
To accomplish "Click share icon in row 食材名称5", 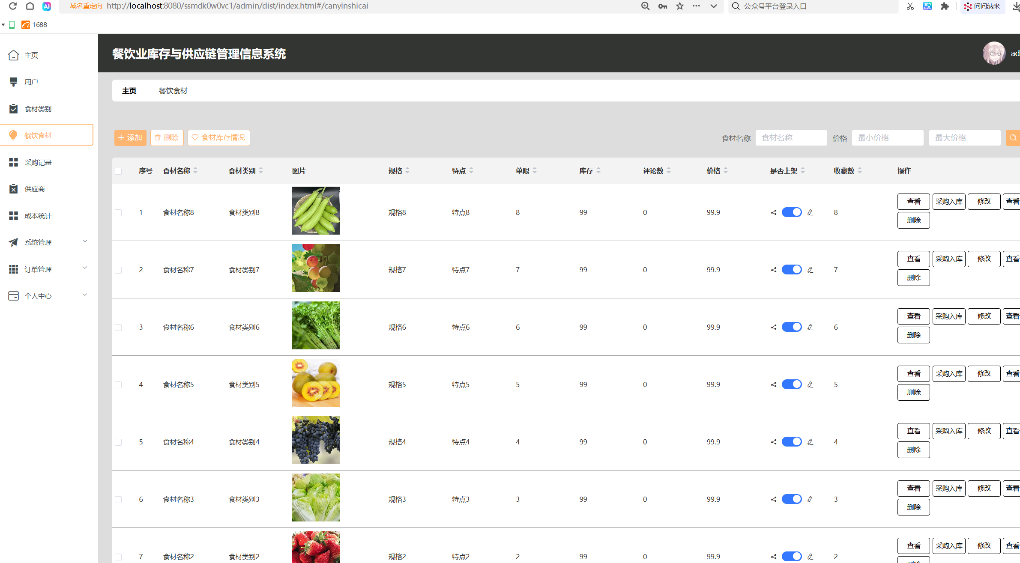I will (x=774, y=384).
